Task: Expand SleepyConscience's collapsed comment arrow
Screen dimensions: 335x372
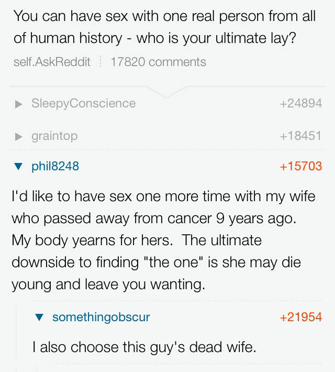Action: (x=18, y=104)
